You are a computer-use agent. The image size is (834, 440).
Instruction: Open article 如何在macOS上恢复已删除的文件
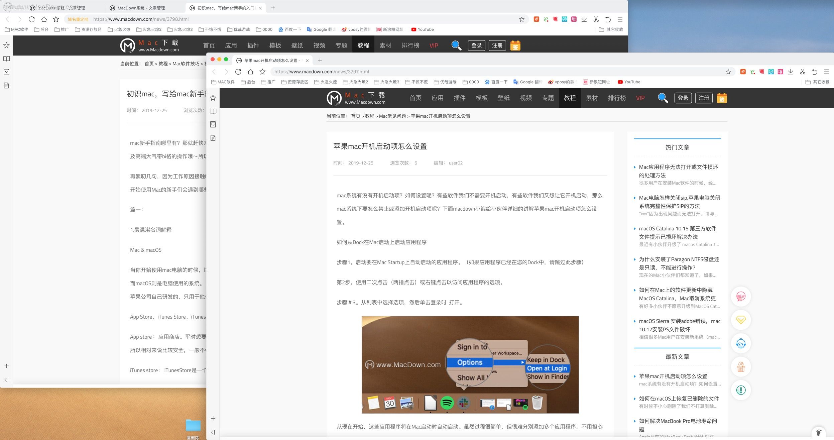[x=679, y=399]
